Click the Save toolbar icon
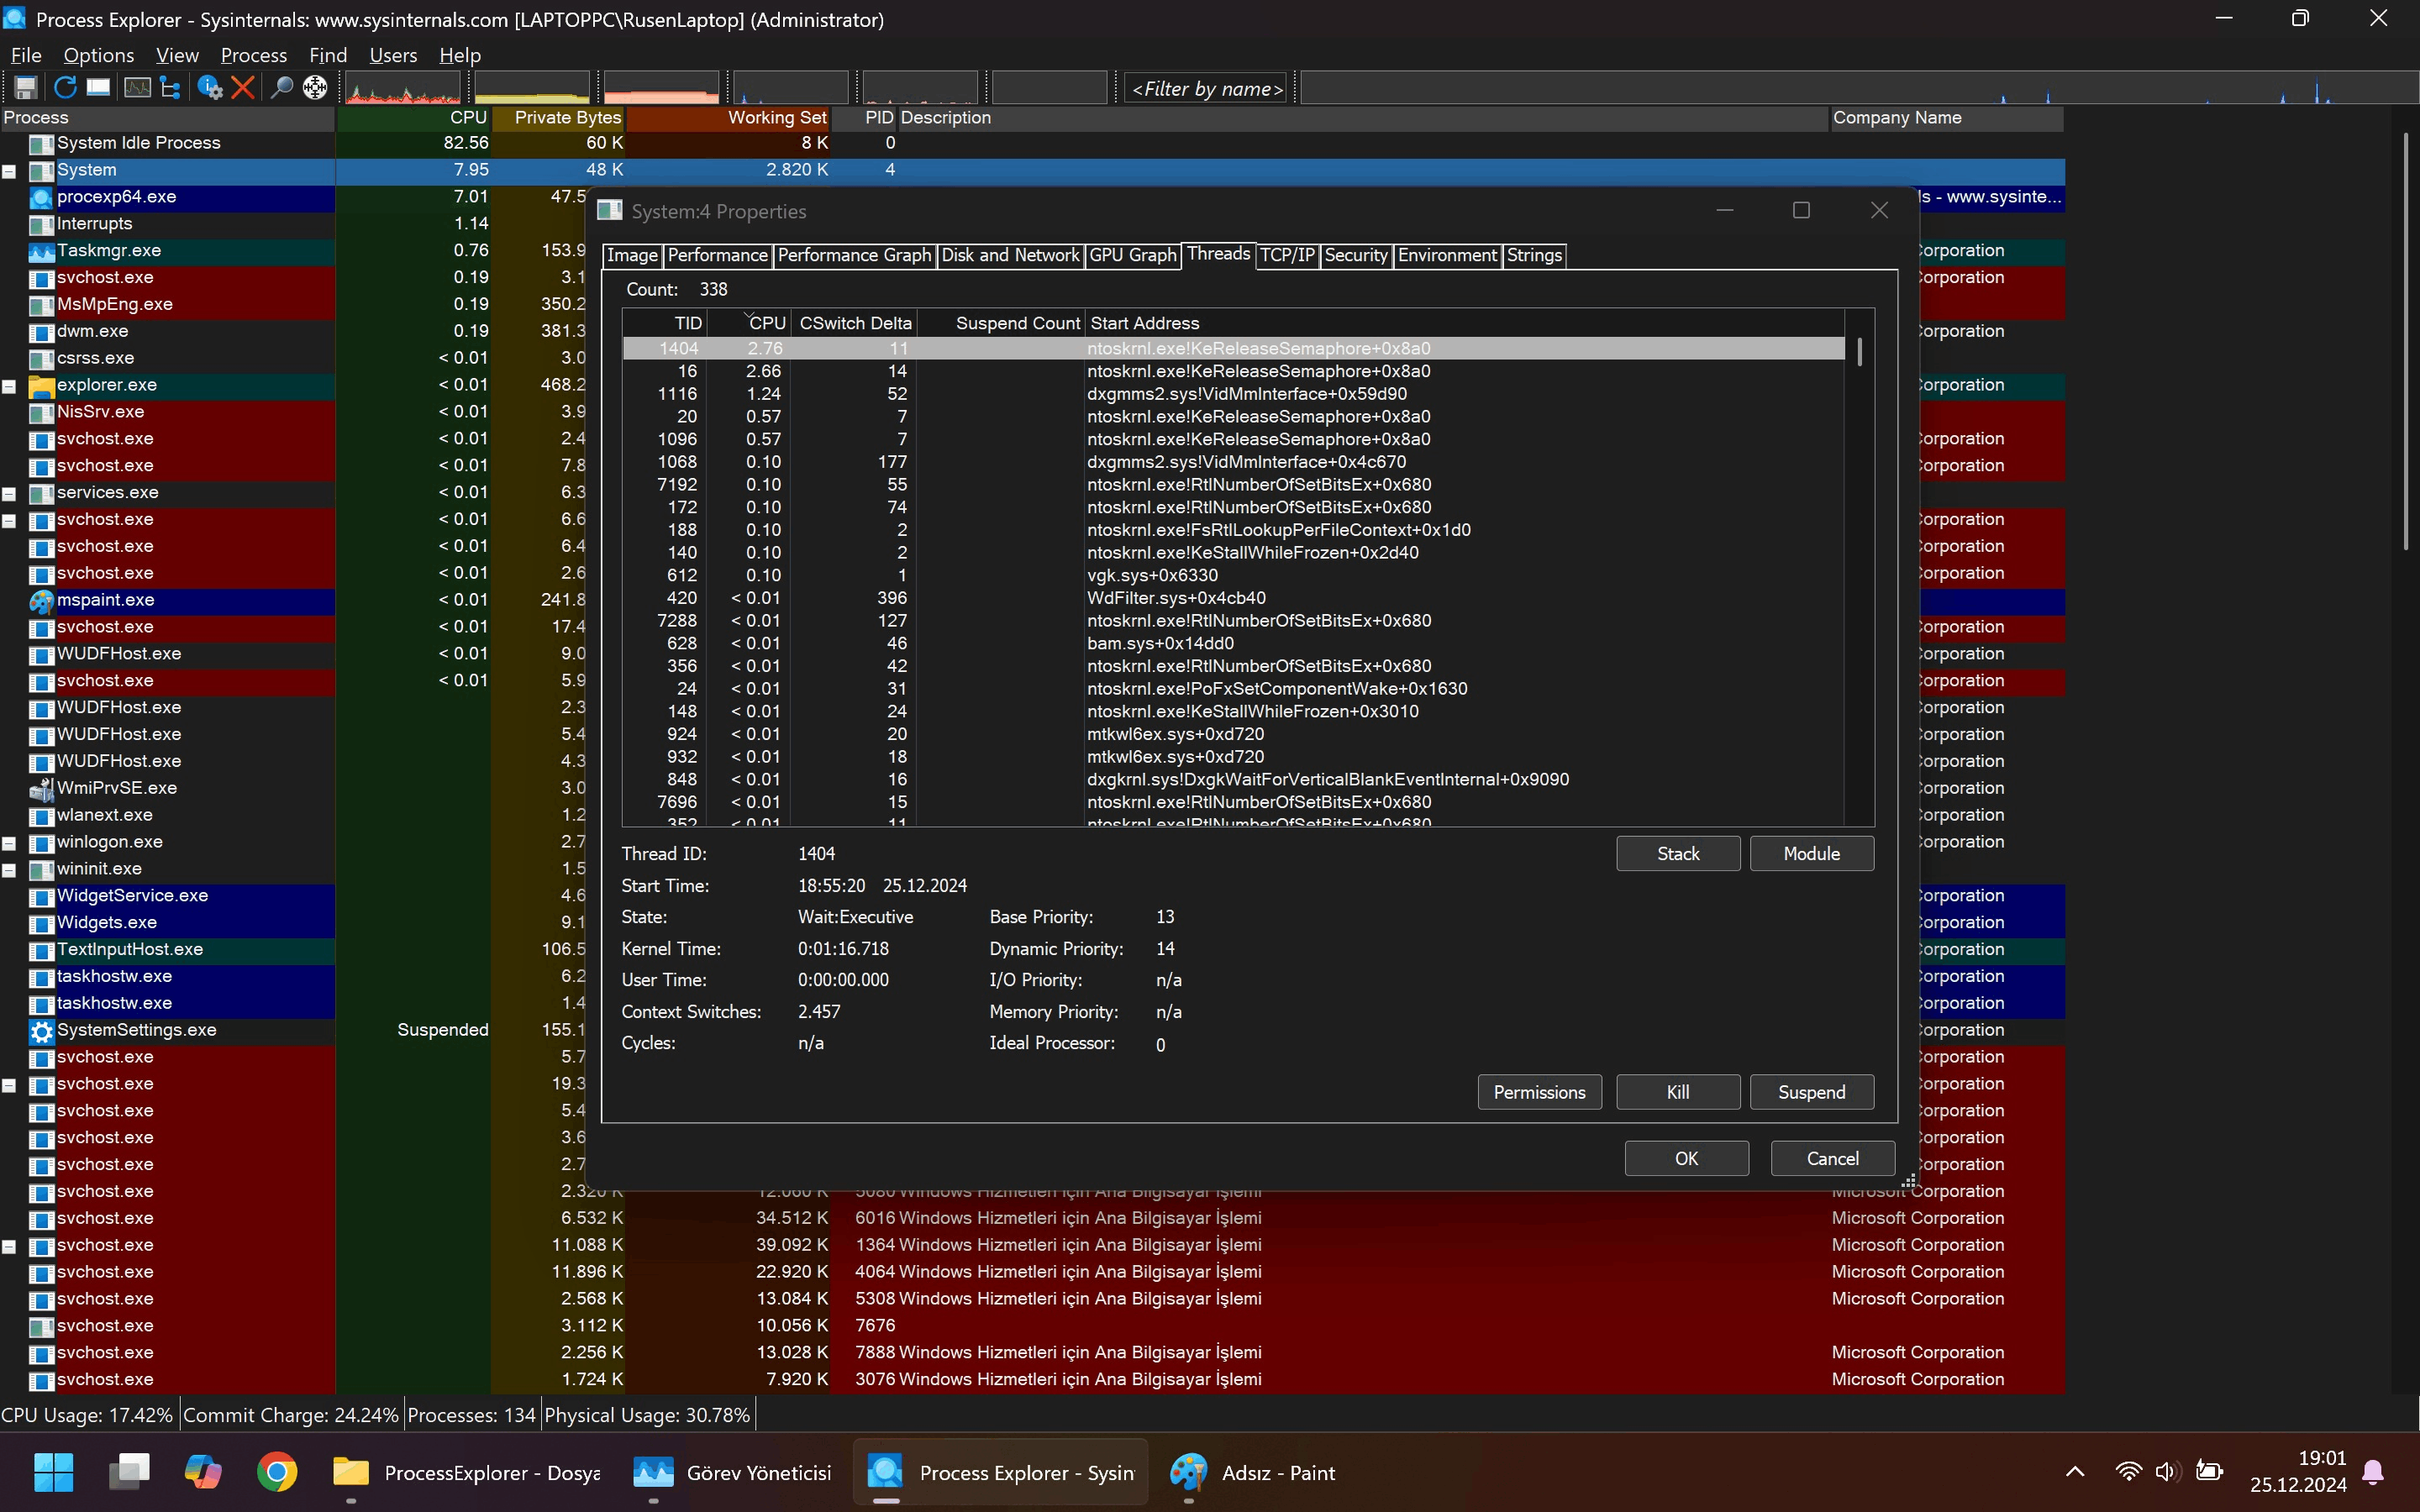 click(x=25, y=88)
